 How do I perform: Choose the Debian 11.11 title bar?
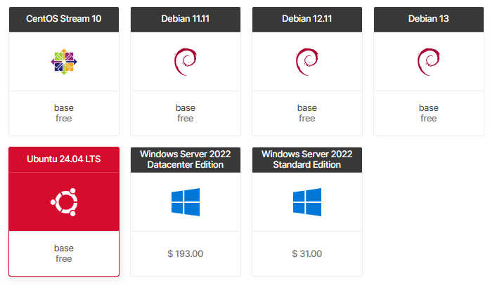185,19
